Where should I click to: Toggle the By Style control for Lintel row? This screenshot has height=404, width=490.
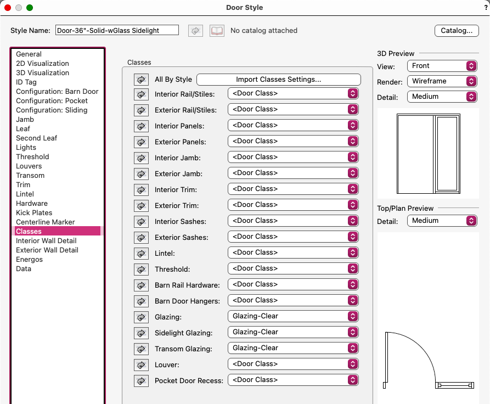142,253
